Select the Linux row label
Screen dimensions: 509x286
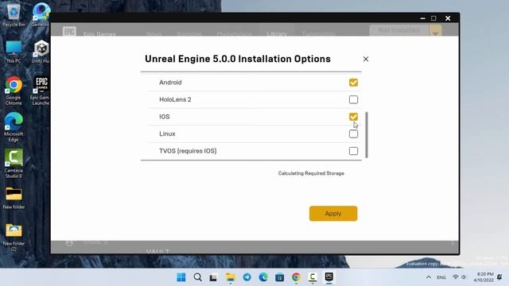pos(167,134)
